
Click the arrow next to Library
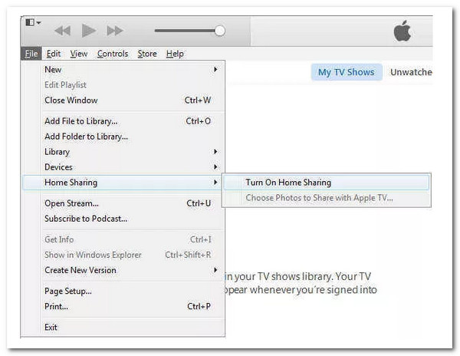point(215,151)
